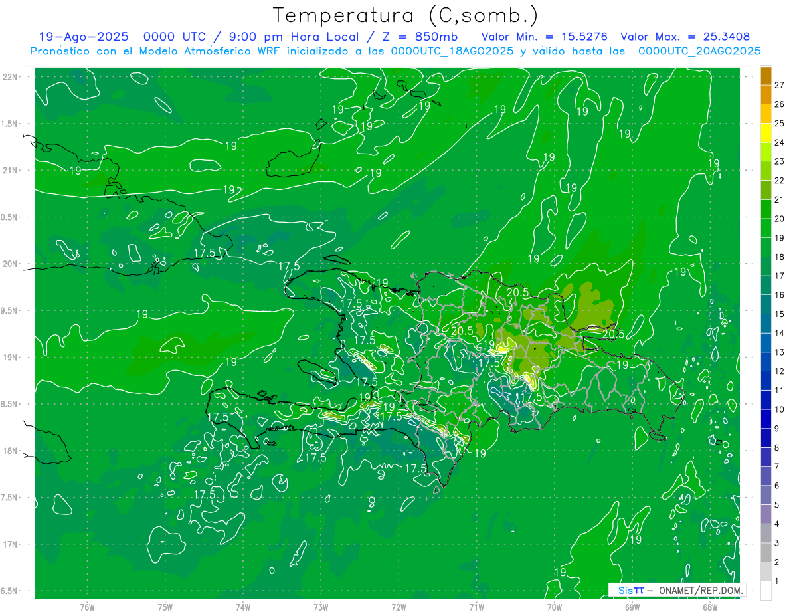The height and width of the screenshot is (616, 797).
Task: Click the '22N' latitude axis label
Action: click(x=9, y=76)
